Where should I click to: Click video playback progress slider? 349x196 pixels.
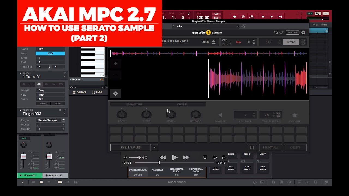174,163
